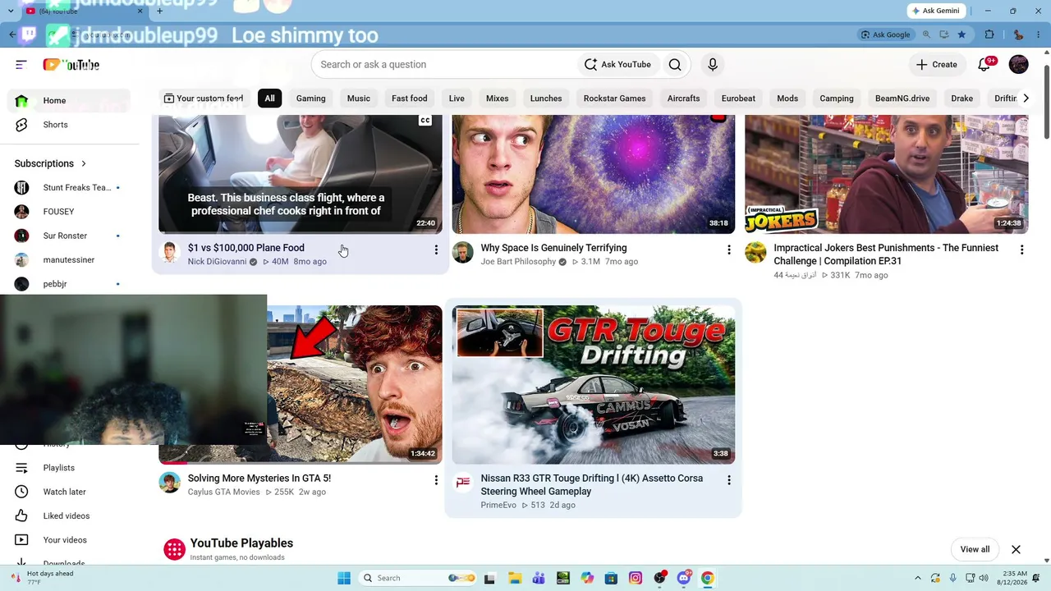Click the Chrome icon in the taskbar
The image size is (1051, 591).
707,578
